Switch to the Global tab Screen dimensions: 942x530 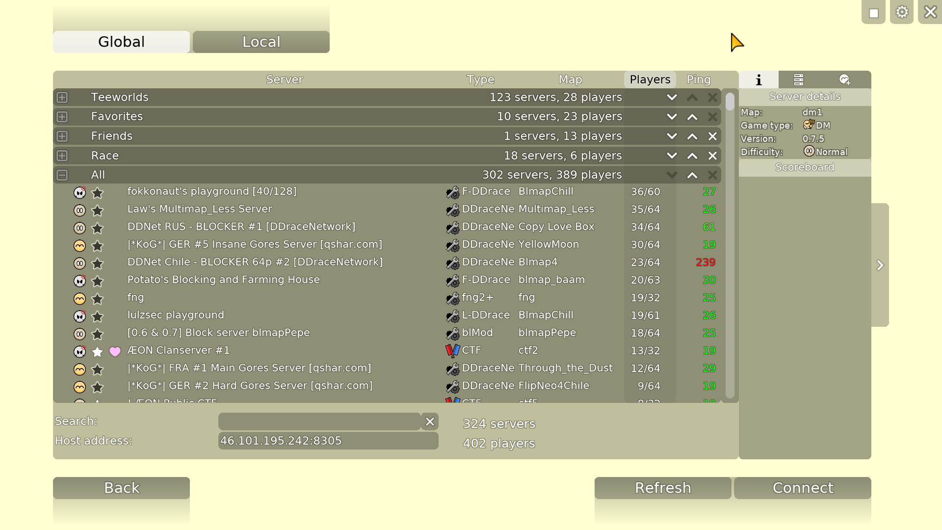coord(121,42)
